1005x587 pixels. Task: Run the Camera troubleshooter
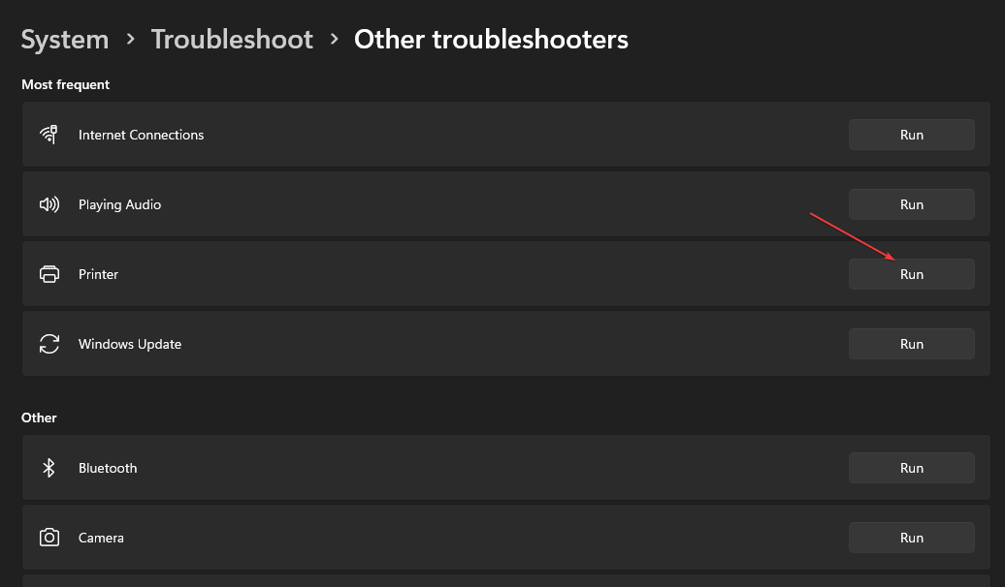pos(911,538)
